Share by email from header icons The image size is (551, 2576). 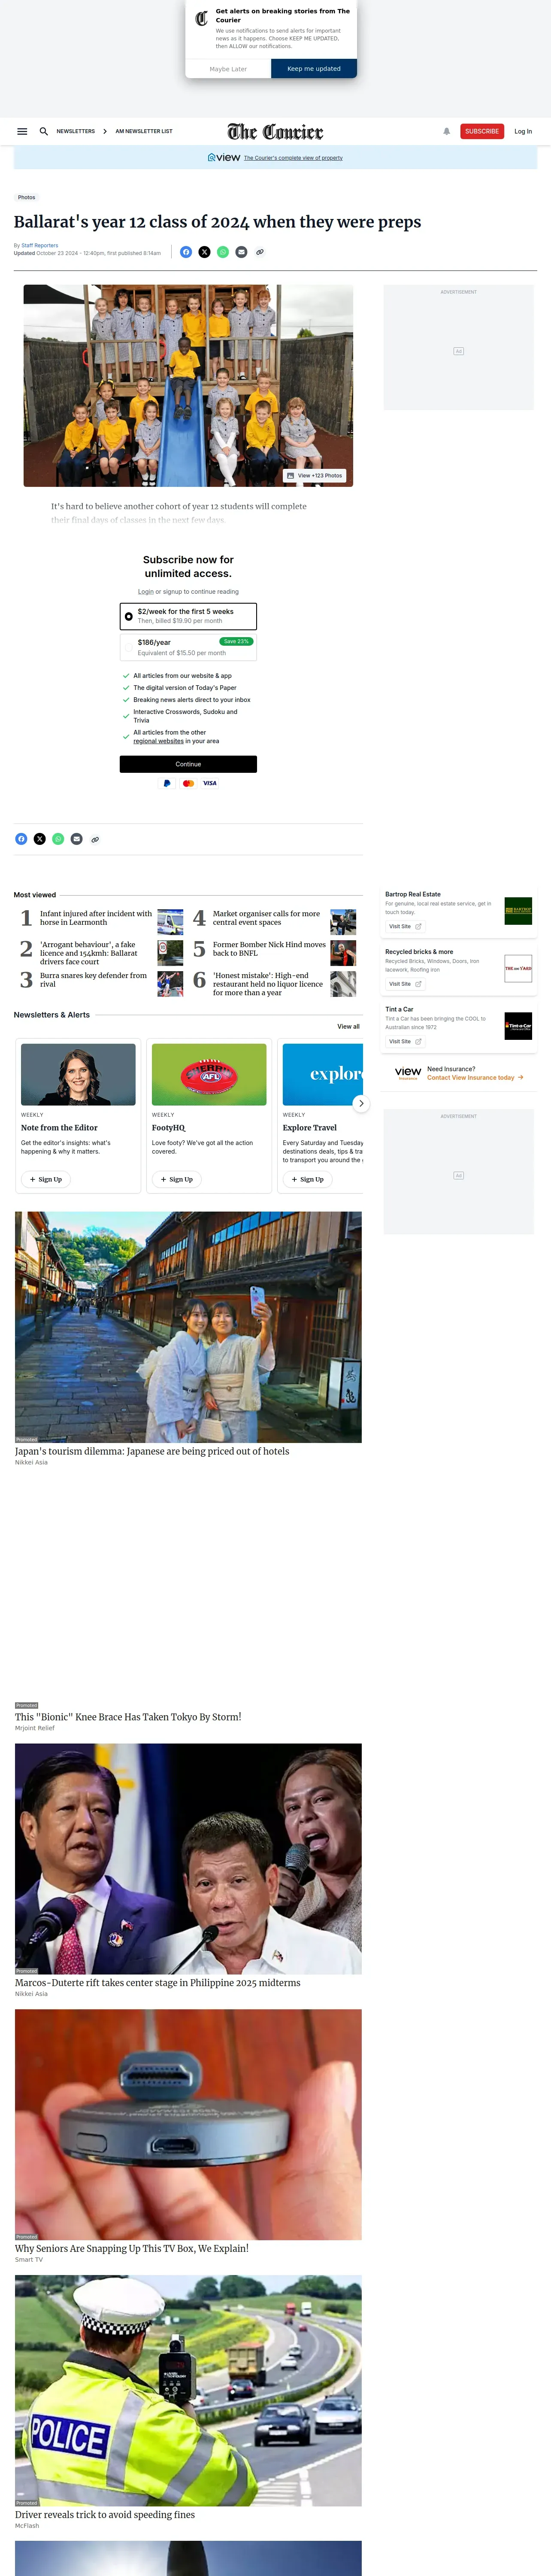(241, 252)
